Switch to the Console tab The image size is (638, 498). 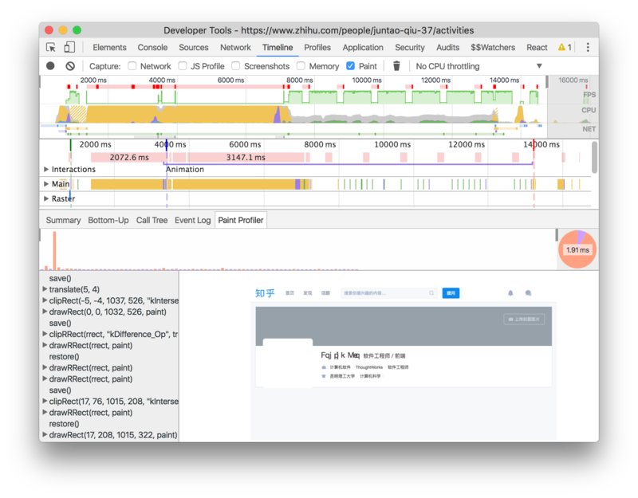point(152,47)
